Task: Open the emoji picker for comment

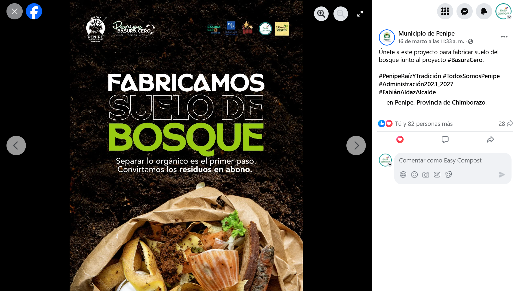Action: point(414,175)
